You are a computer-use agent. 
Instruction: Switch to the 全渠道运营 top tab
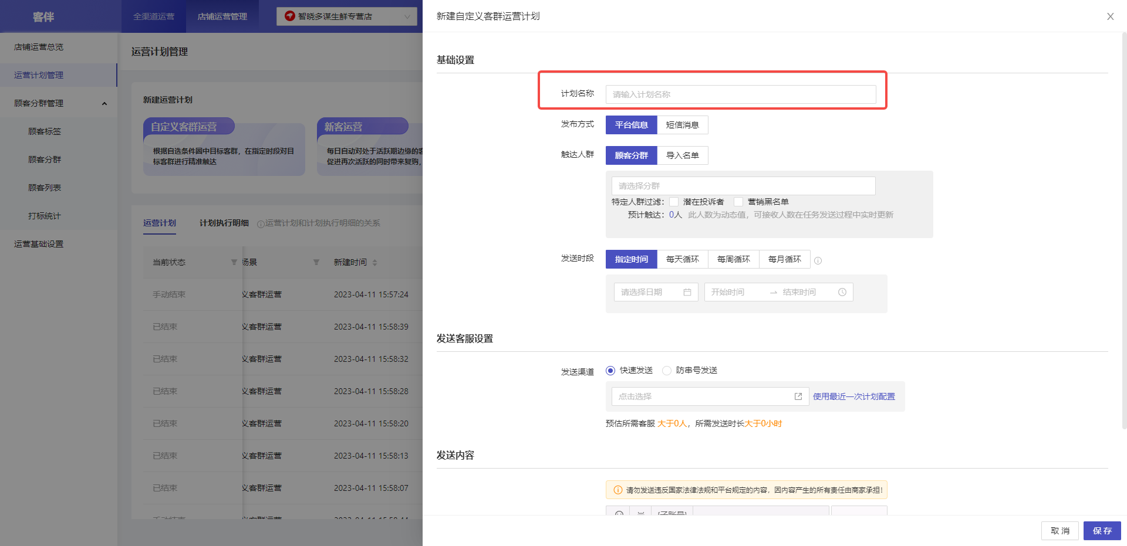pyautogui.click(x=154, y=16)
